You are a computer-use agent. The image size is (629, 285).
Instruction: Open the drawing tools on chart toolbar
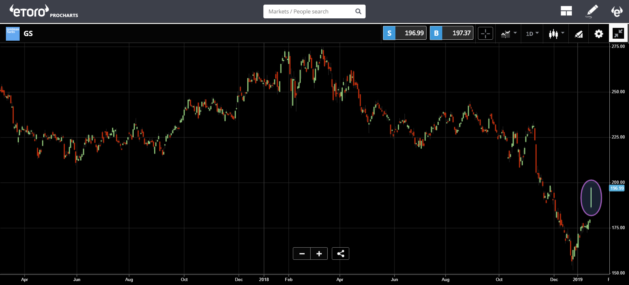point(579,33)
